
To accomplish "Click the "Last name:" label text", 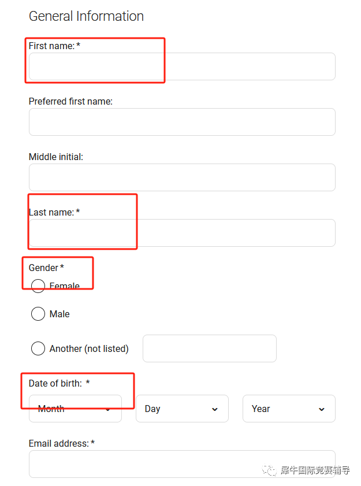I will [51, 212].
